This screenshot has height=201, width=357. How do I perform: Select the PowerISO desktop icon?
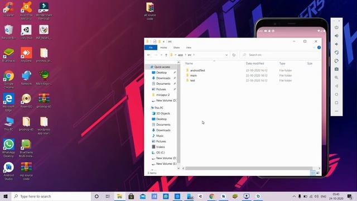coord(26,100)
